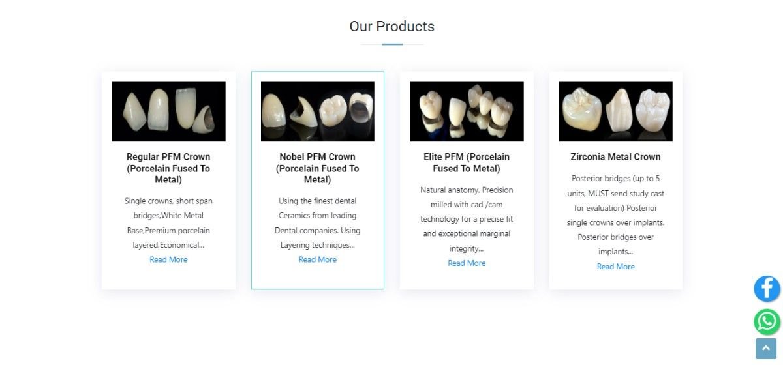Click the scroll-to-top arrow button

point(766,349)
